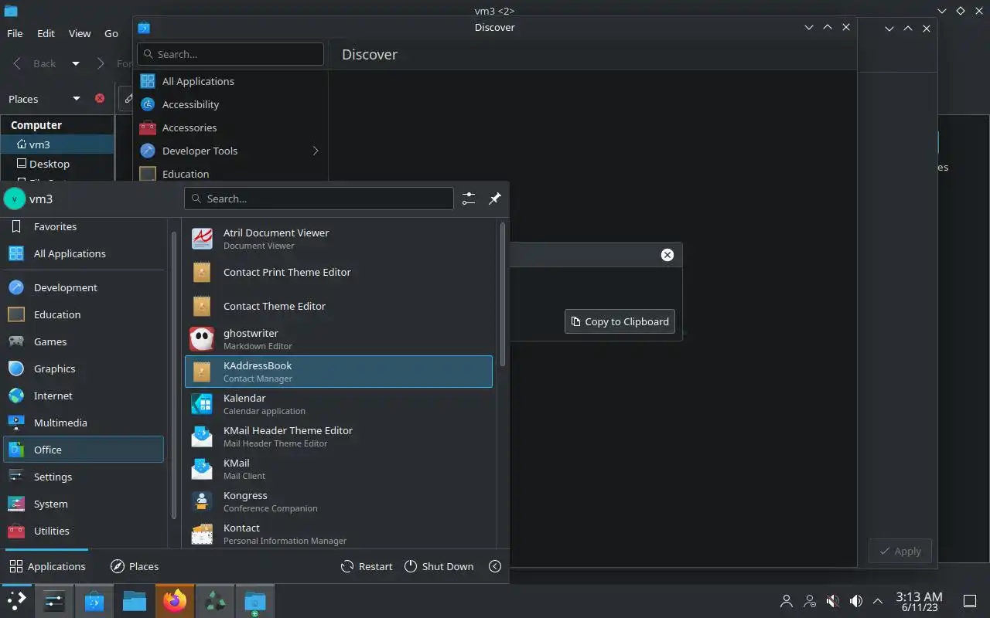990x618 pixels.
Task: Launch KMail Mail Client
Action: 339,469
